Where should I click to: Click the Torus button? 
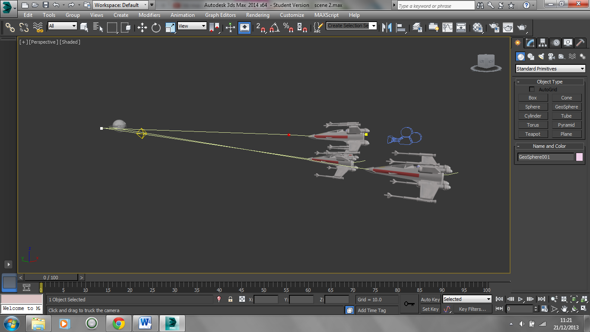coord(533,125)
